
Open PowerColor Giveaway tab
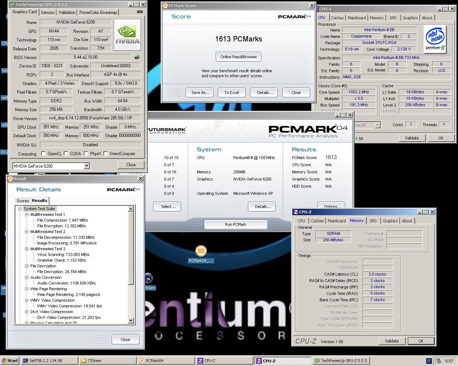tap(98, 12)
